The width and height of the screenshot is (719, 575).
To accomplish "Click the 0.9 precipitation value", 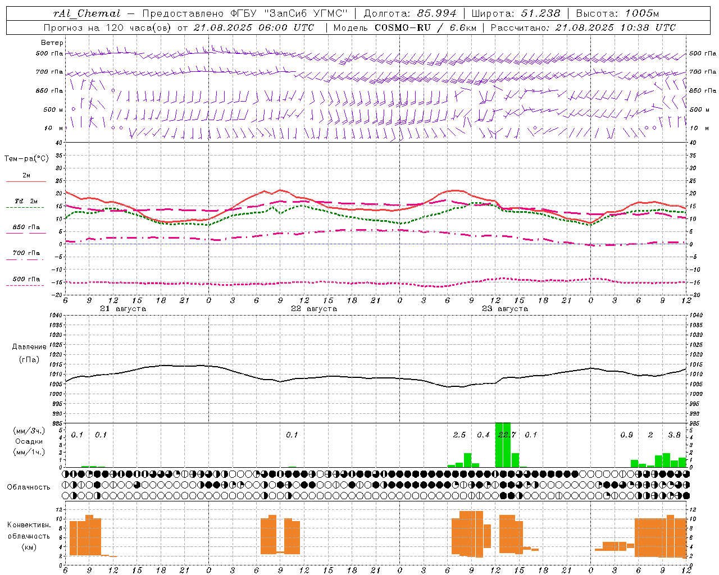I will pos(626,435).
